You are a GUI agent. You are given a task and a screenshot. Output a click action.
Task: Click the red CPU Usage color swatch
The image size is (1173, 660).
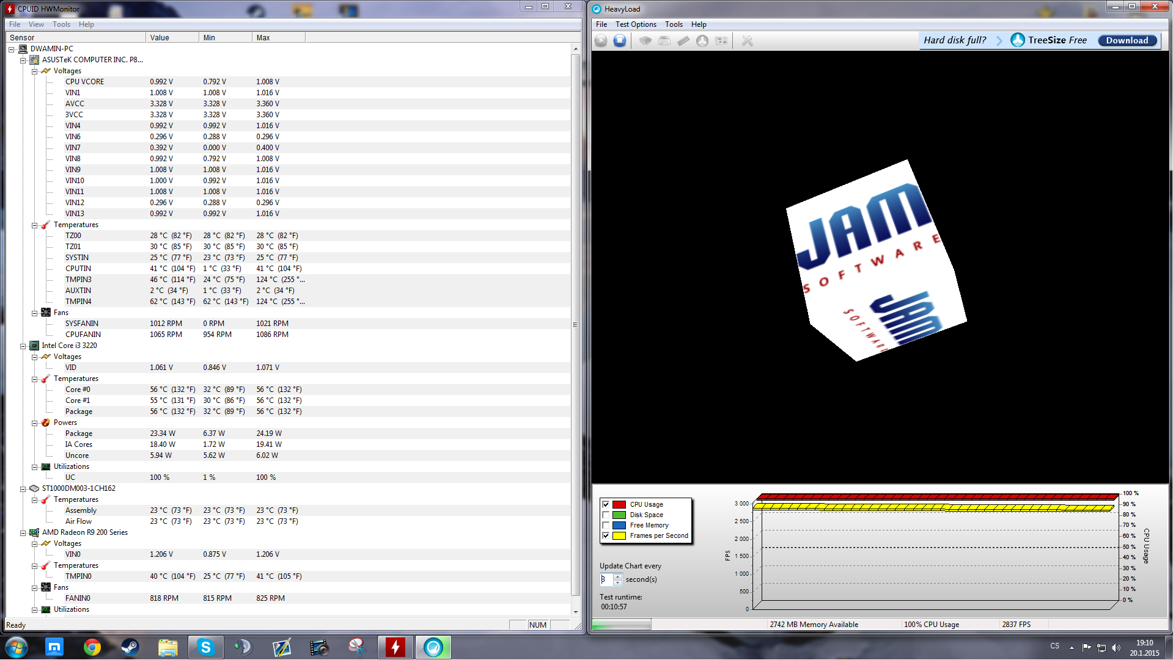tap(619, 504)
